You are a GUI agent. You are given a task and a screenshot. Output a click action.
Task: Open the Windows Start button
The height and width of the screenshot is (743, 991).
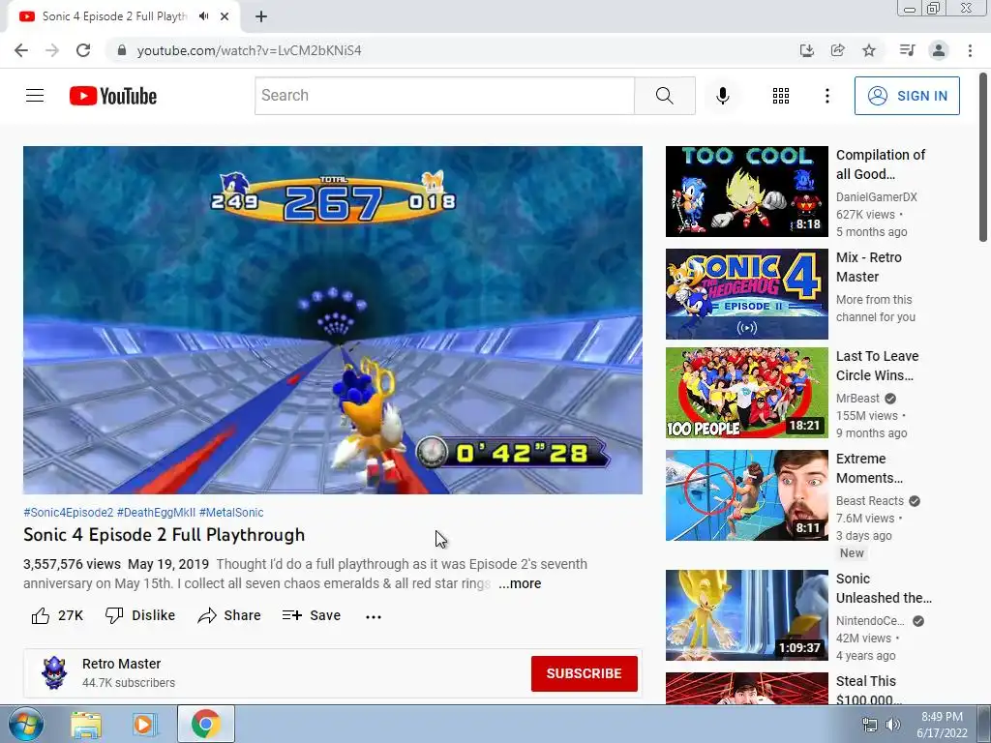pyautogui.click(x=26, y=724)
